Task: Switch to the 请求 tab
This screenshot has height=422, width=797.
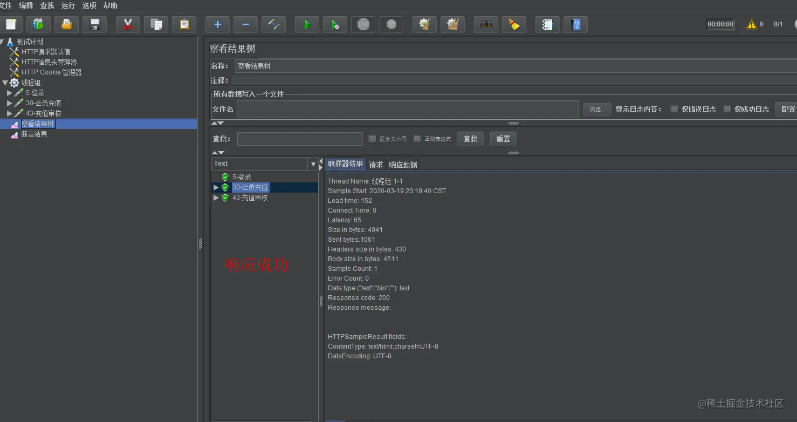Action: (376, 165)
